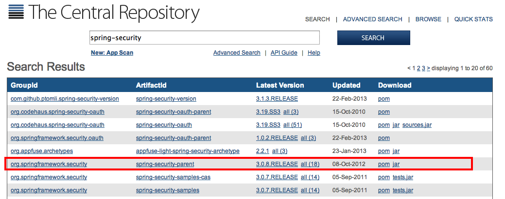The image size is (505, 199).
Task: Focus the spring-security search input field
Action: coord(204,38)
